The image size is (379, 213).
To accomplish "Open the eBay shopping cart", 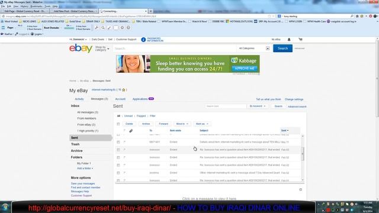I will pyautogui.click(x=300, y=40).
